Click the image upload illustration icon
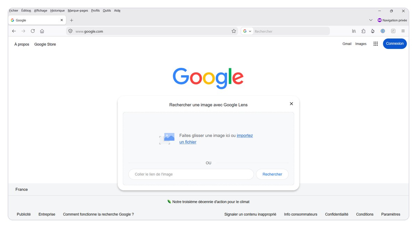 pyautogui.click(x=167, y=139)
